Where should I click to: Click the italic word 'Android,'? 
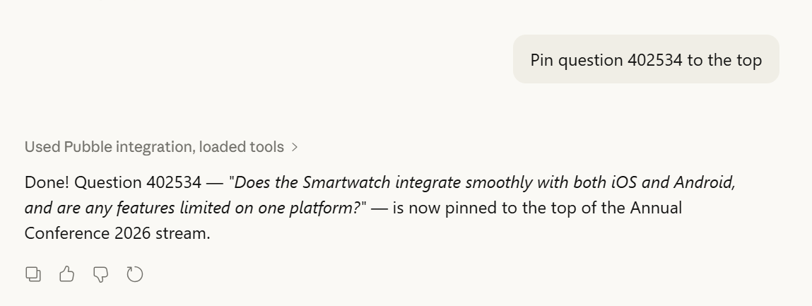[x=705, y=182]
